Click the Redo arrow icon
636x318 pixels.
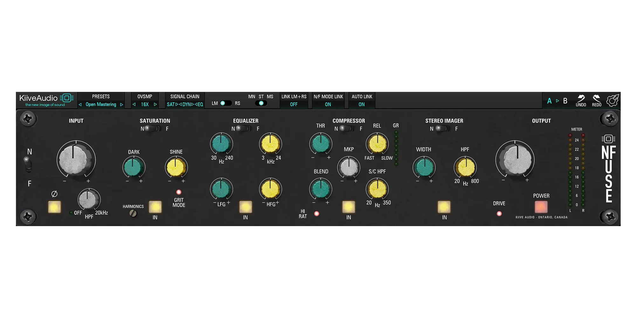[x=597, y=98]
